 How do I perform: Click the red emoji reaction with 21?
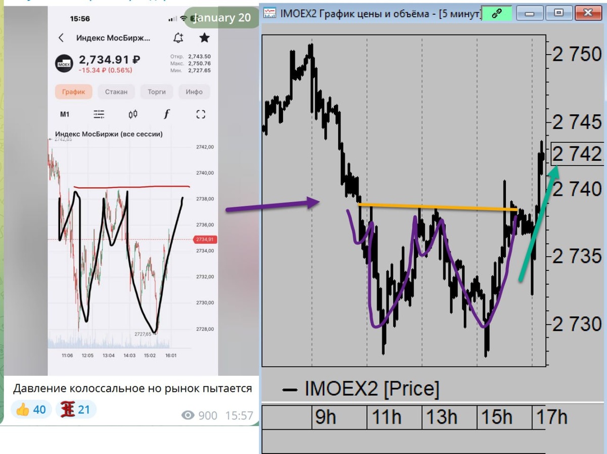[x=75, y=410]
